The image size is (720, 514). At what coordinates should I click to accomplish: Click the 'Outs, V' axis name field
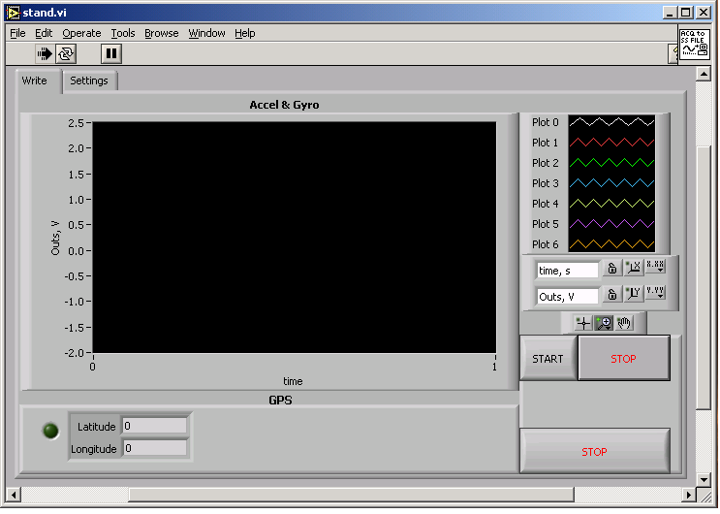click(567, 297)
